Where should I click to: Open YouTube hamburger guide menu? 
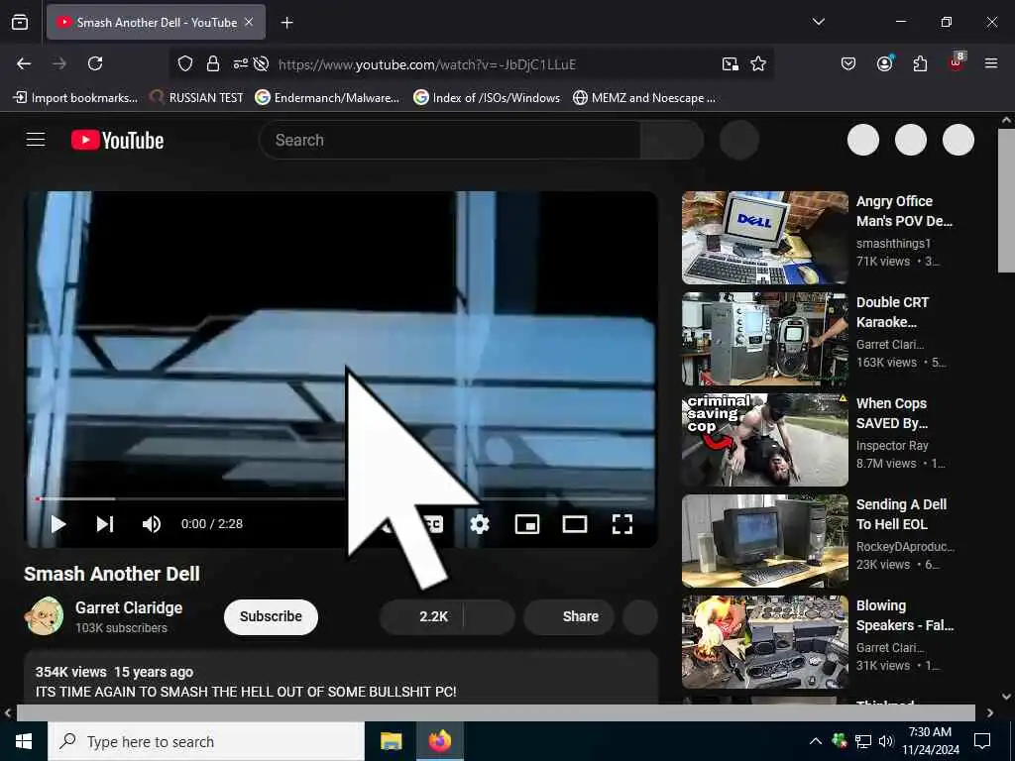[x=36, y=140]
